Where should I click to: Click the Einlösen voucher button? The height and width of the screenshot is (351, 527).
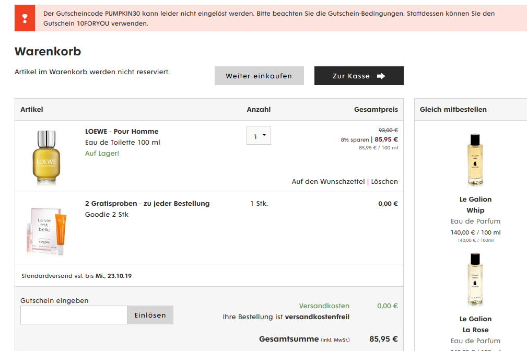tap(150, 315)
